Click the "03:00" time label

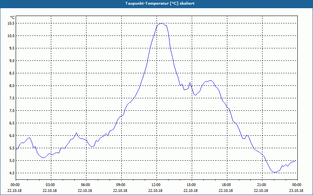[x=50, y=185]
